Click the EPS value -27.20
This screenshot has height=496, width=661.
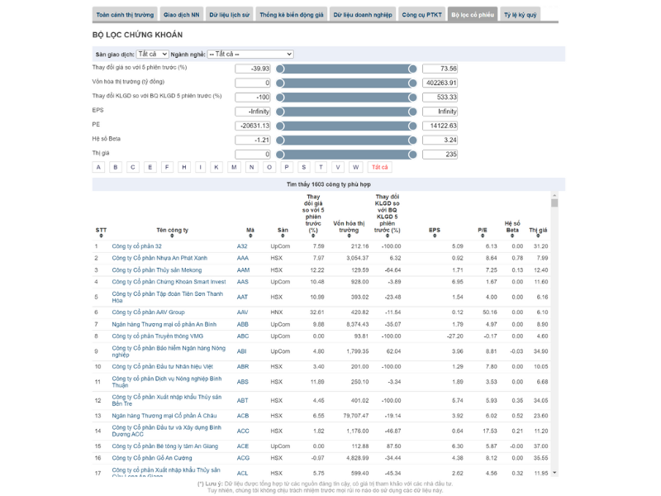455,336
